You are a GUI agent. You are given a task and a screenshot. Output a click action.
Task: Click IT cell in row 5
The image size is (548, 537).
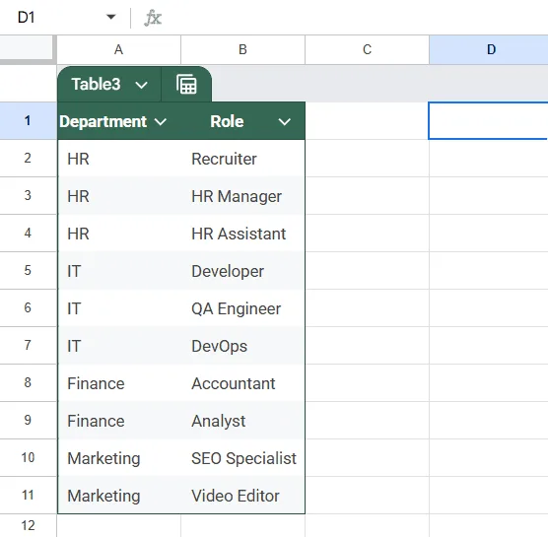coord(119,271)
